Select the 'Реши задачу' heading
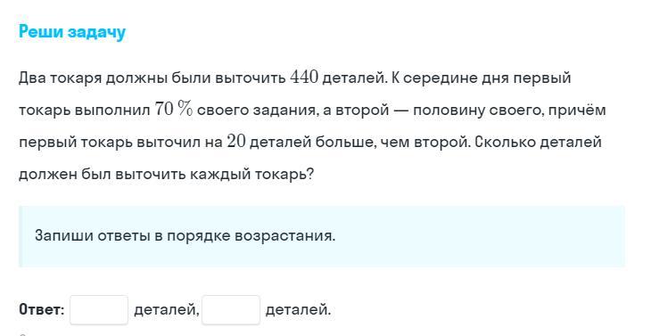The height and width of the screenshot is (336, 651). click(72, 32)
